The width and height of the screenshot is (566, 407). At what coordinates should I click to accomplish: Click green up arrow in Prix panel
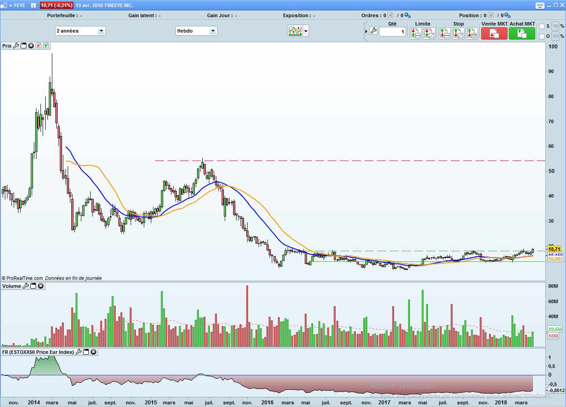coord(46,45)
